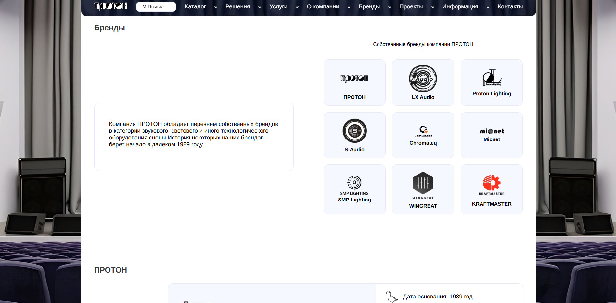Select the Chromateq brand label
616x303 pixels.
423,143
